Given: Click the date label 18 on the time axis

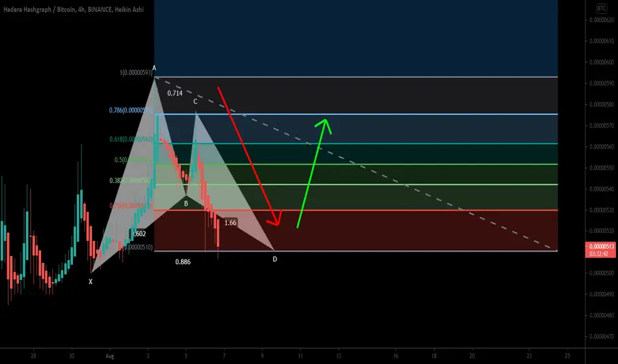Looking at the screenshot, I should pos(434,356).
